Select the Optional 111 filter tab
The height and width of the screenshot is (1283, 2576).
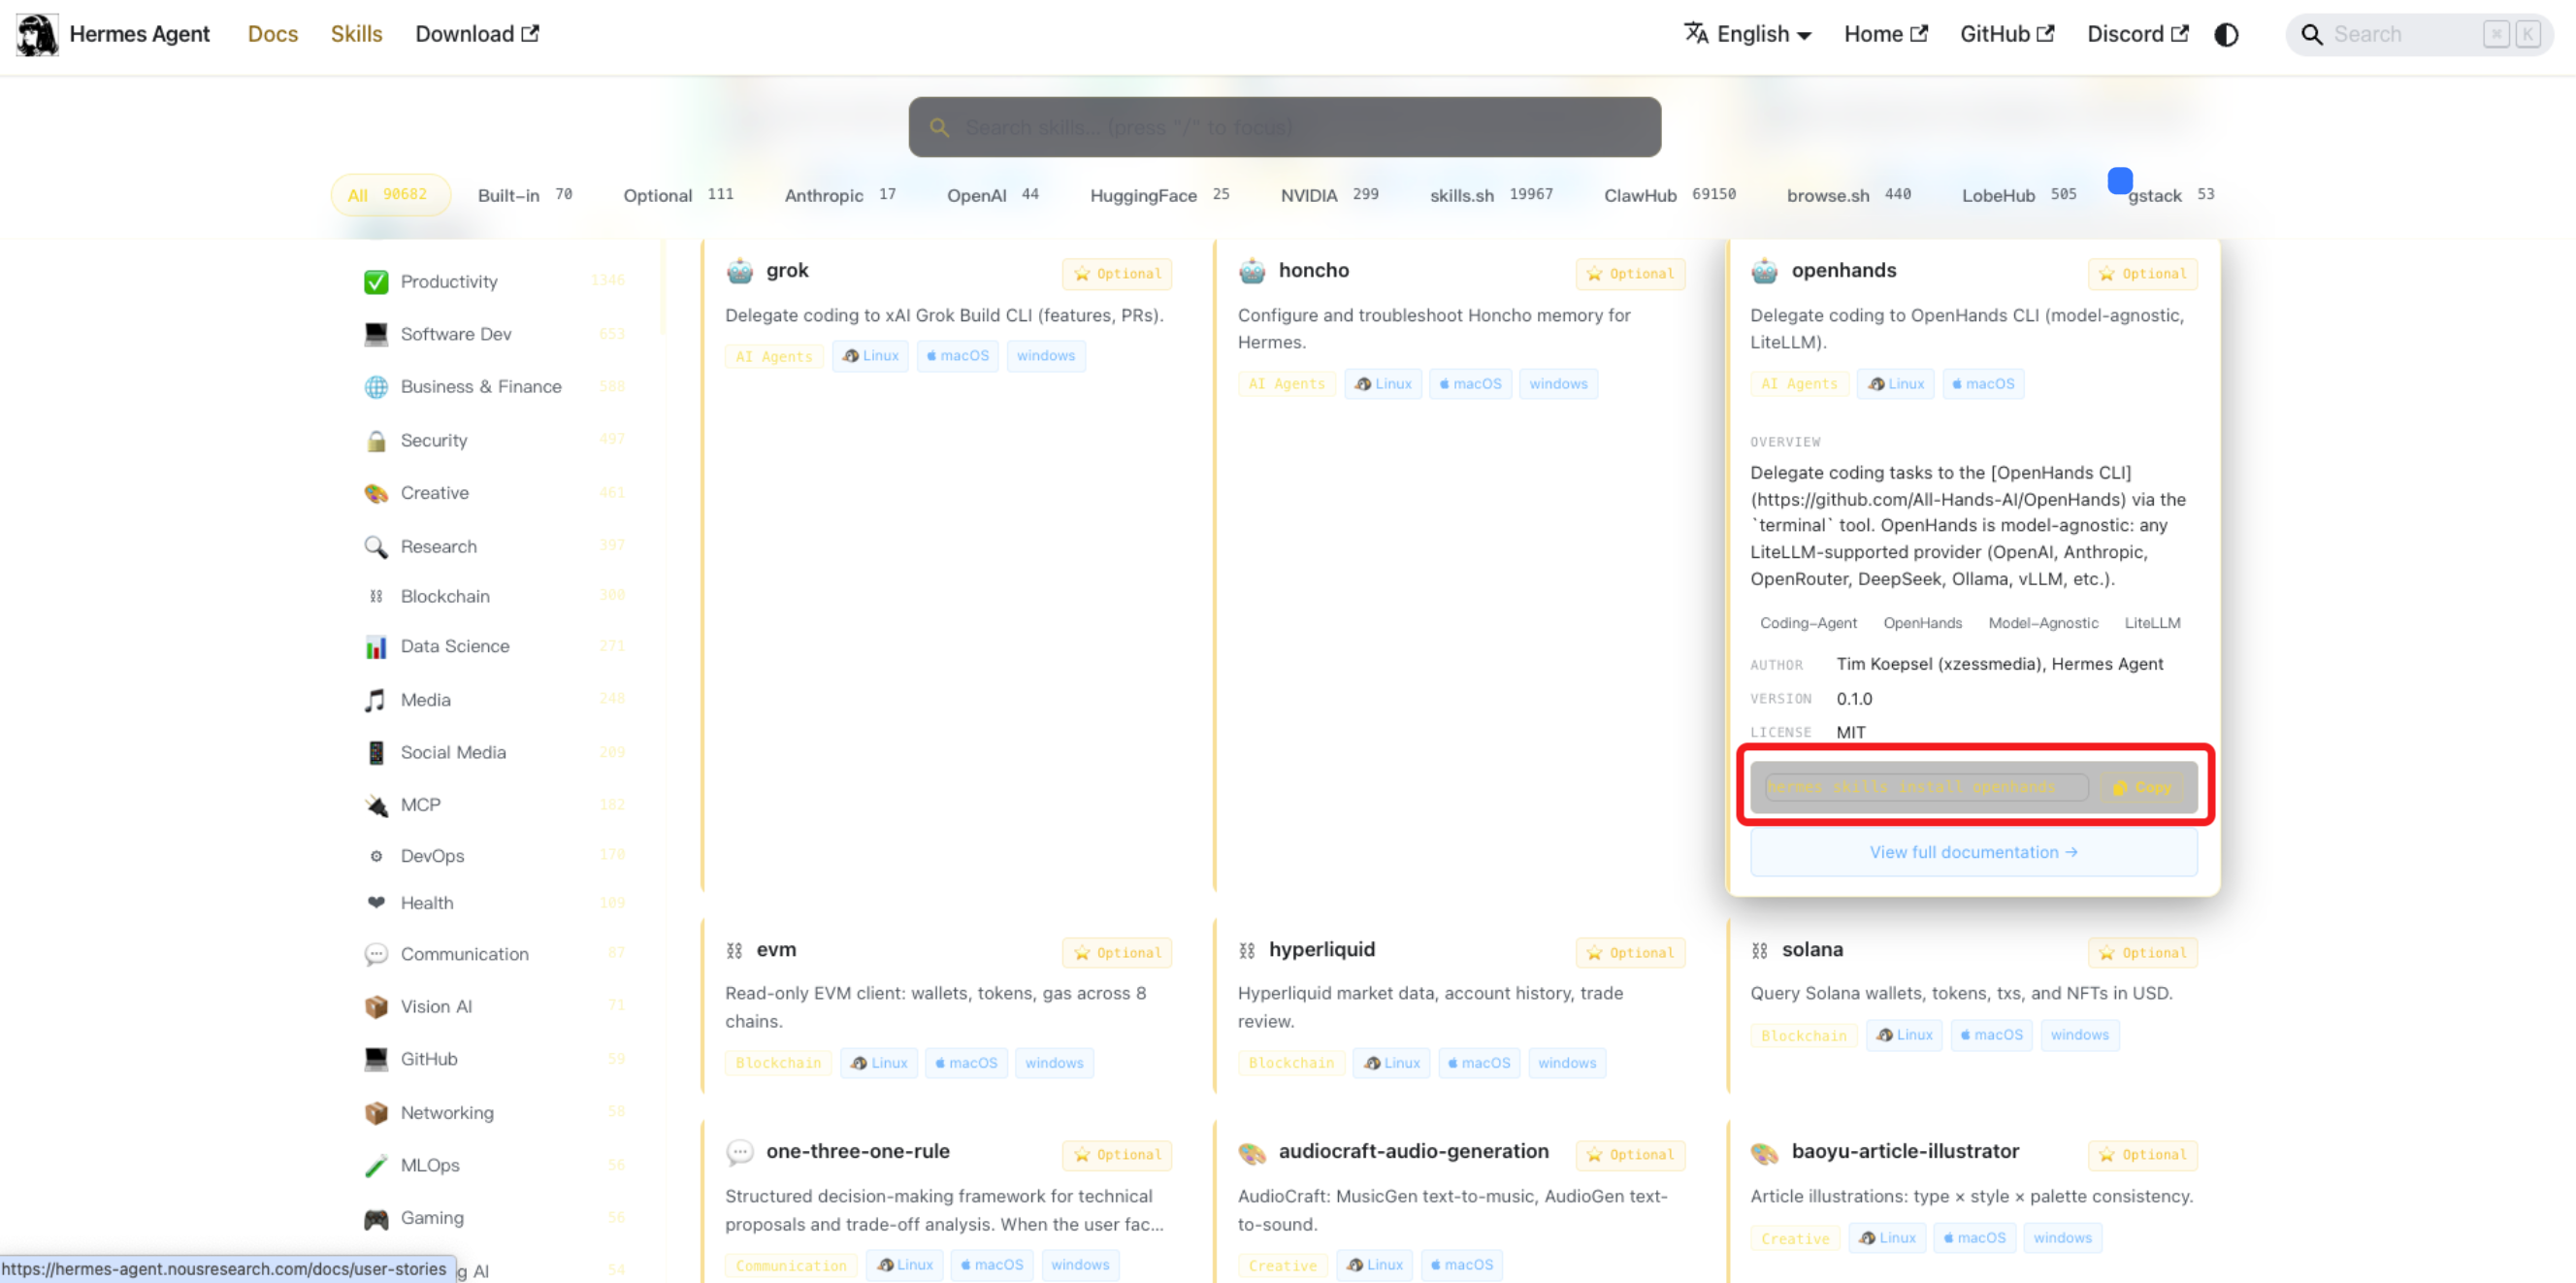[678, 195]
